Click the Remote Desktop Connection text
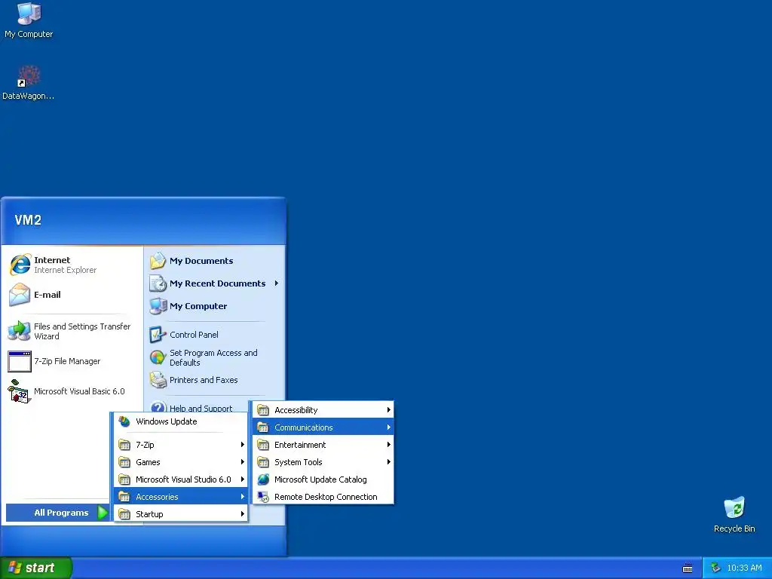 (326, 497)
